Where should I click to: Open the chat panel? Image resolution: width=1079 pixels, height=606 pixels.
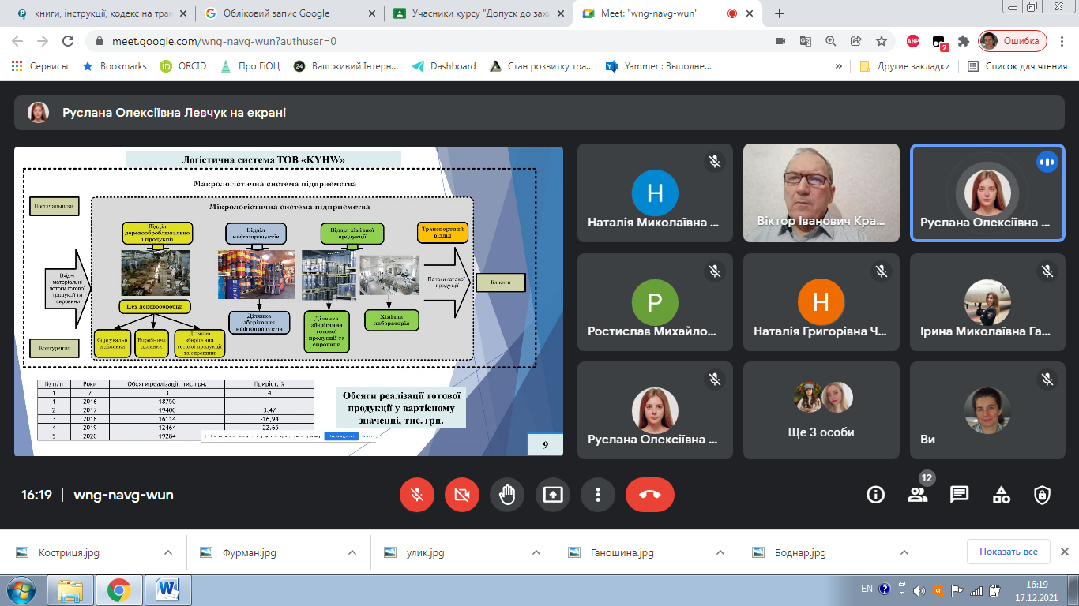(959, 495)
